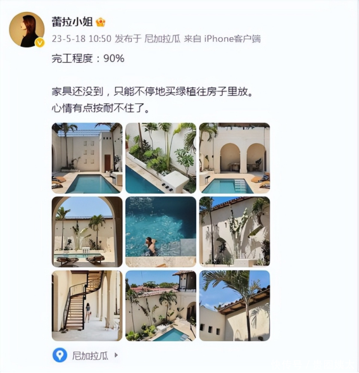Click the 23-5-18 10:50 timestamp
359x373 pixels.
click(82, 39)
